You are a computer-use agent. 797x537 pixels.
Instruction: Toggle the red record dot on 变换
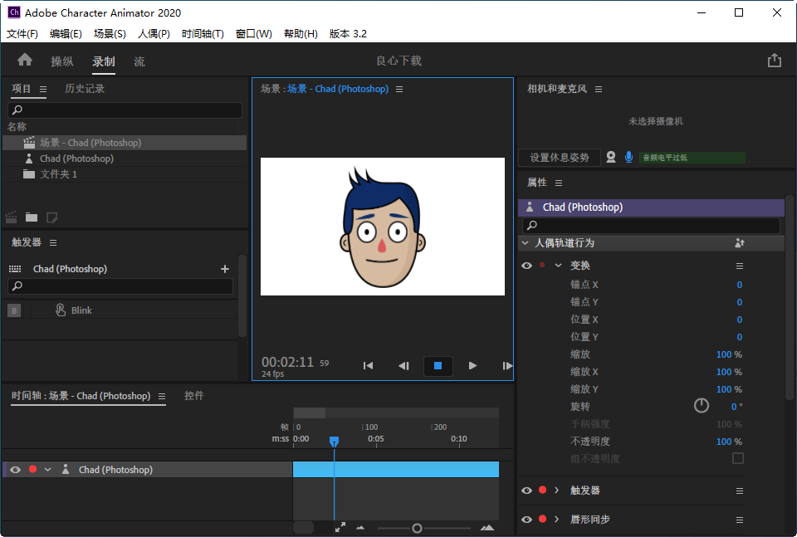[543, 265]
